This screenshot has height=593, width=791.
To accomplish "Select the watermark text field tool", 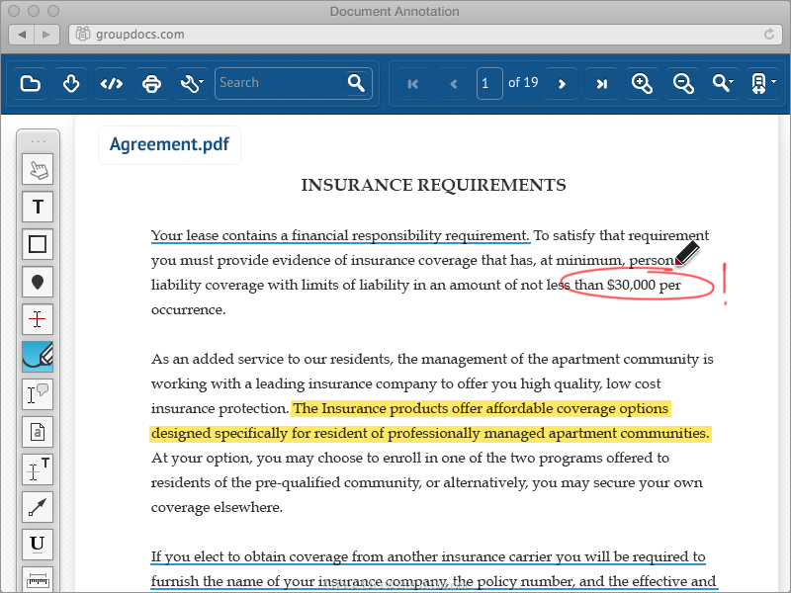I will coord(38,432).
